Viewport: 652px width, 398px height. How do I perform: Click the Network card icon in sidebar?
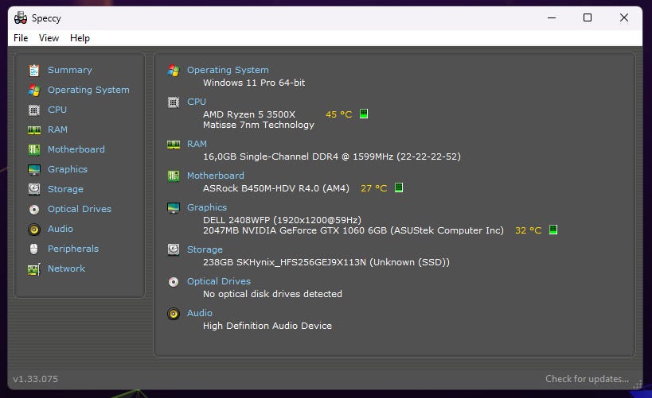(34, 269)
